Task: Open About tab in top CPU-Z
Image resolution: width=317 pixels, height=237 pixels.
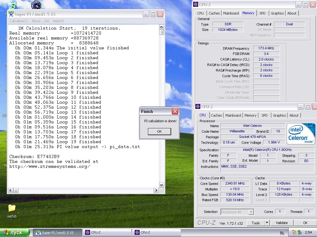Action: [x=292, y=13]
